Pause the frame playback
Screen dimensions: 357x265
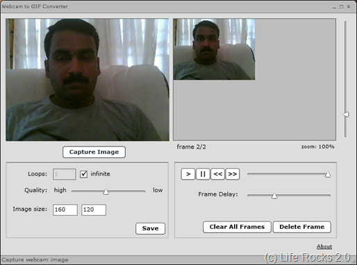[203, 174]
